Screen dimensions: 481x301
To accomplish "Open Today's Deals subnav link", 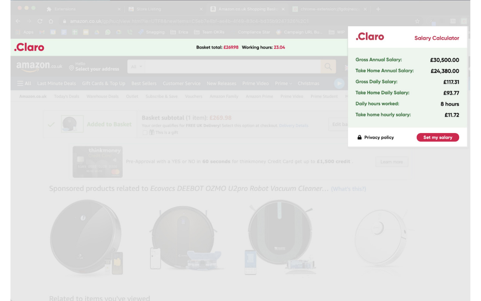I will point(67,96).
